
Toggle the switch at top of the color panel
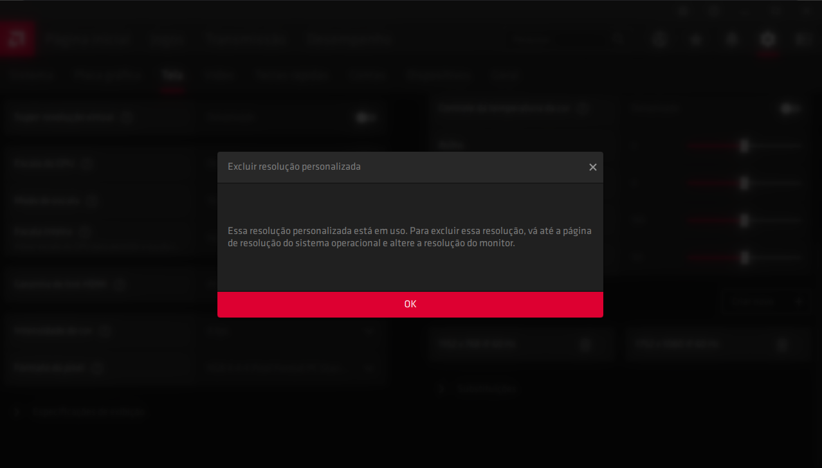tap(790, 109)
